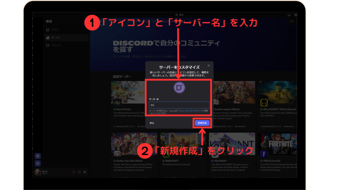Click the 注目サーバー heading text
Screen dimensions: 338x190
pos(122,77)
